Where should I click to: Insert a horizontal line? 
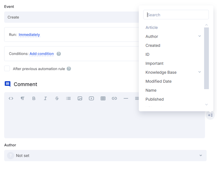(126, 98)
